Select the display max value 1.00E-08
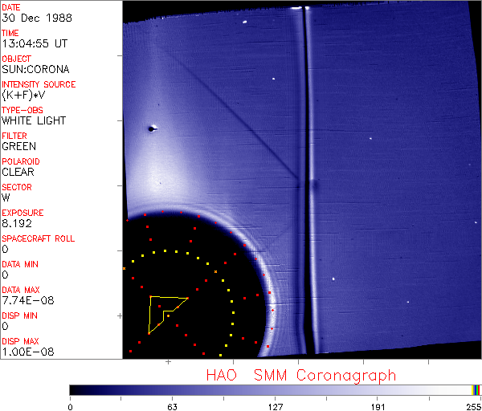Image resolution: width=482 pixels, height=411 pixels. 28,352
